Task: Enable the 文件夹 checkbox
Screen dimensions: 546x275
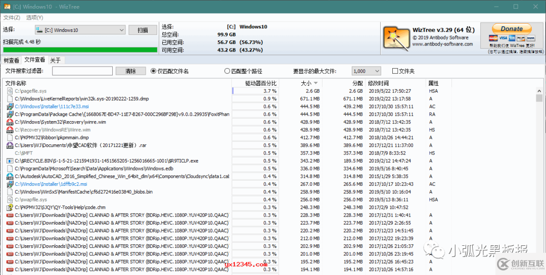Action: coord(395,71)
